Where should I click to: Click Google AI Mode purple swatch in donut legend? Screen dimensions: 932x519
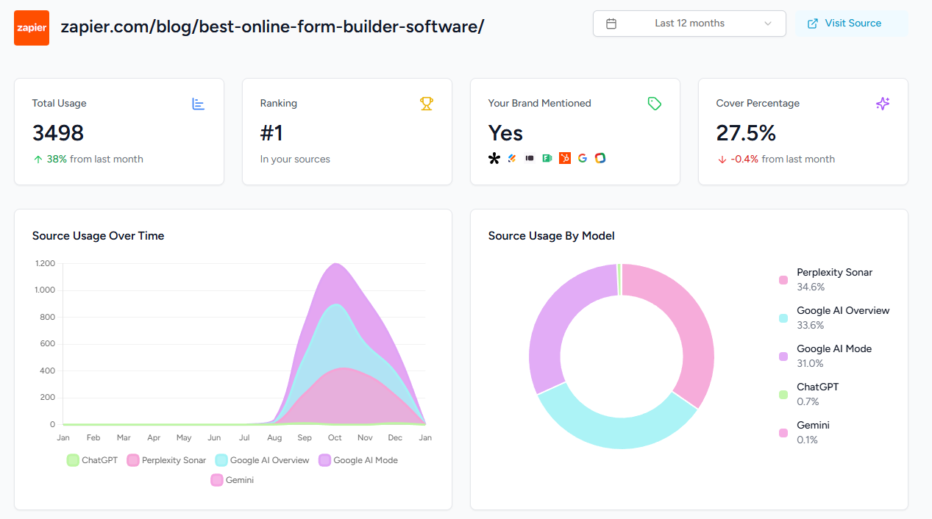(783, 357)
